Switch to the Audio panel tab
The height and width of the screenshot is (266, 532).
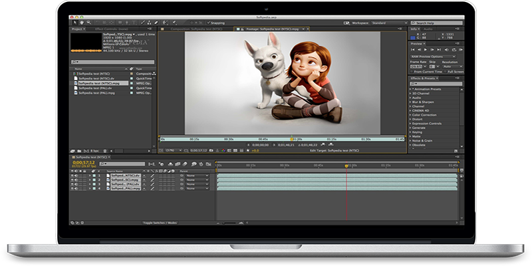pos(428,29)
